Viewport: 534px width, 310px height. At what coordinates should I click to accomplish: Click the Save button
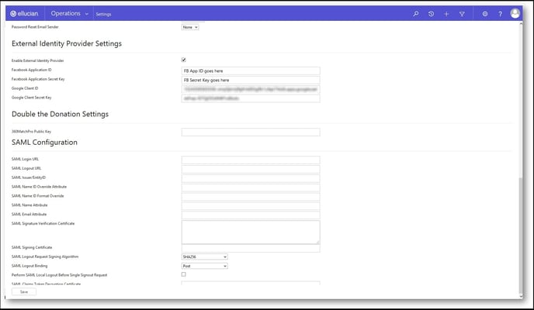[24, 291]
